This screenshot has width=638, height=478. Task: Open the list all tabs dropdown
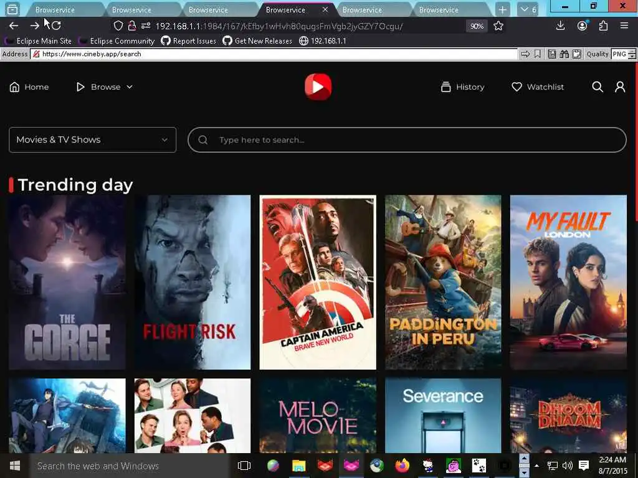point(528,9)
